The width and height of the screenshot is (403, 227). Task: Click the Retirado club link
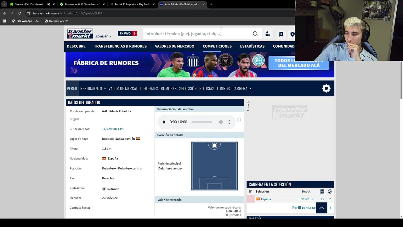coord(113,189)
